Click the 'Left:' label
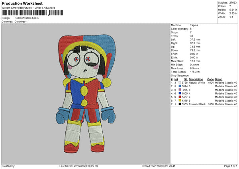Viewport: 239px width, 169px height. (x=174, y=39)
